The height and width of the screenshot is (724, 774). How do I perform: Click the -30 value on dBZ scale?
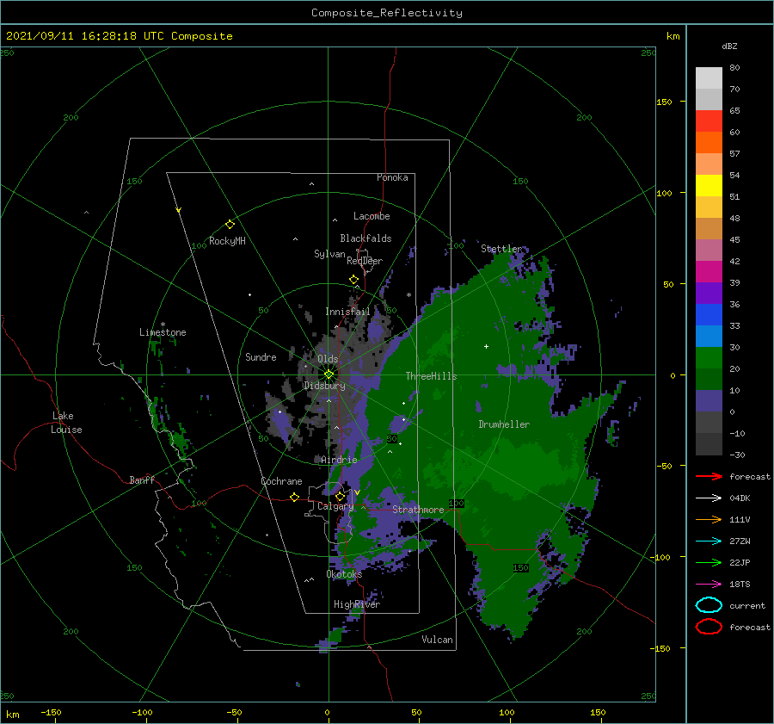click(x=738, y=455)
